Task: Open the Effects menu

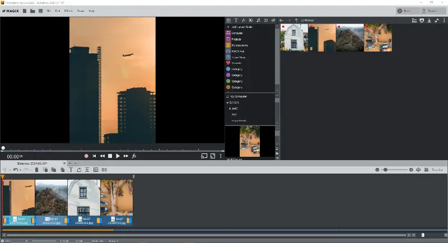Action: (68, 11)
